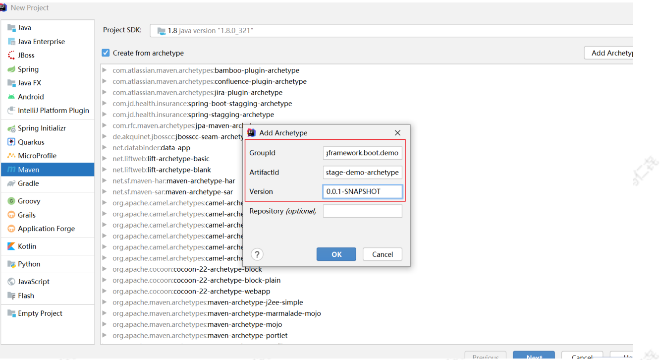Expand the maven-archetype-mojo entry
Viewport: 661px width, 360px height.
pos(105,324)
